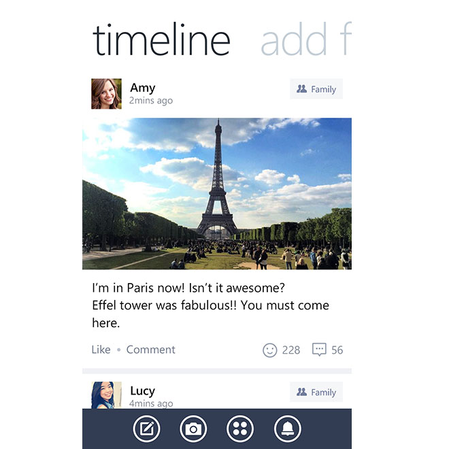Open notifications bell icon

tap(288, 429)
